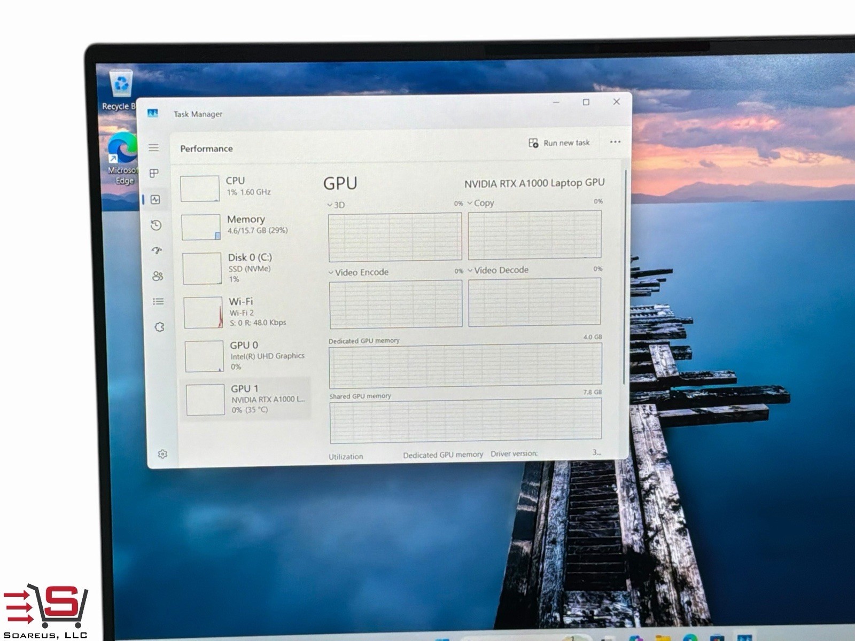The image size is (855, 641).
Task: Click the Shared GPU memory graph
Action: pos(465,420)
